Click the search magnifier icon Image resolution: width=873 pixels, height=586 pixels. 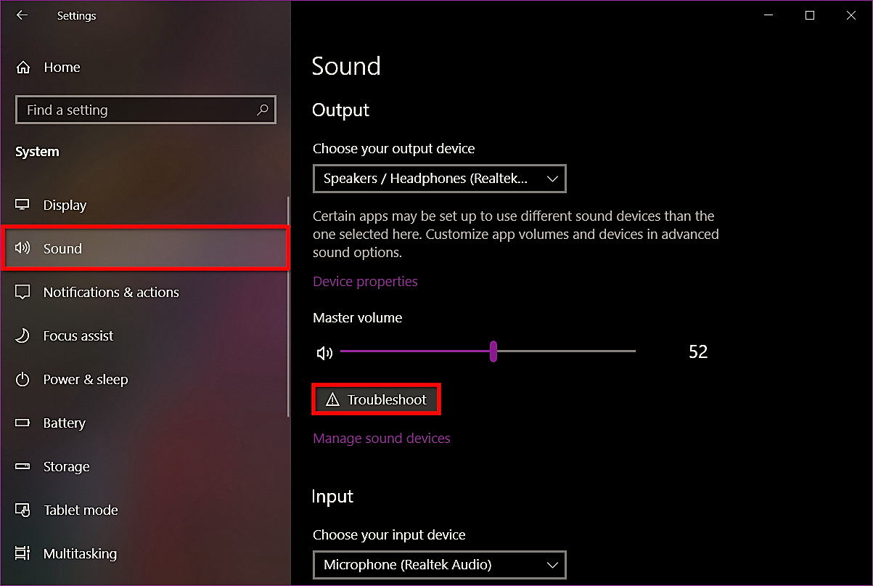tap(262, 110)
